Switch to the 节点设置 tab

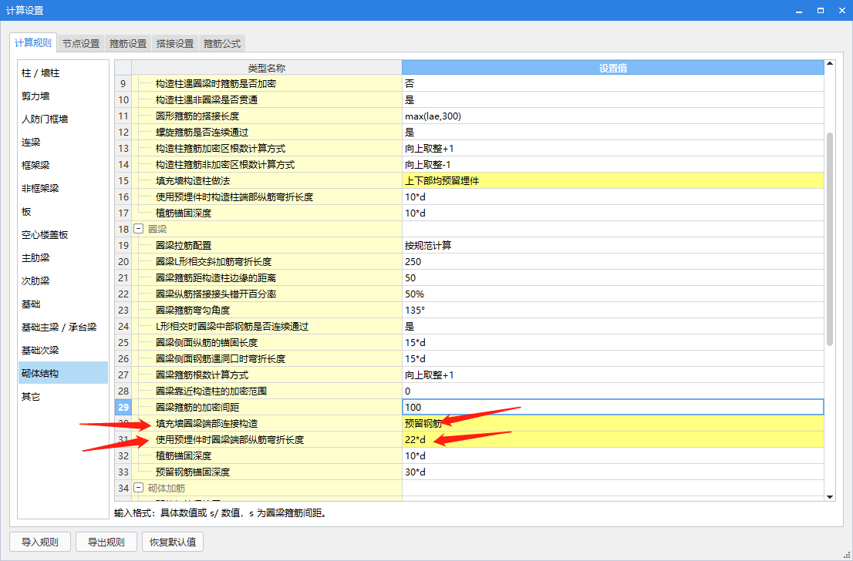click(80, 43)
